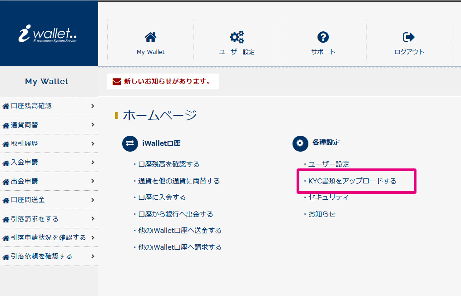Click the red envelope notification icon
This screenshot has width=461, height=296.
(x=117, y=81)
